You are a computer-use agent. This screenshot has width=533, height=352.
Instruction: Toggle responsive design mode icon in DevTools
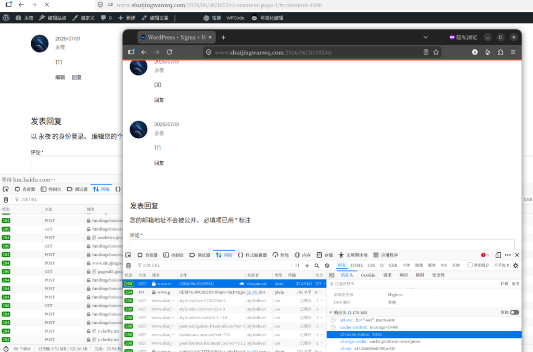pyautogui.click(x=498, y=255)
